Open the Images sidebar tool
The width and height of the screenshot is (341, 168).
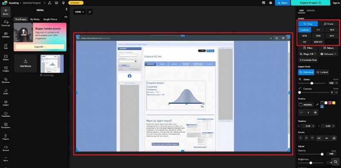pyautogui.click(x=6, y=69)
